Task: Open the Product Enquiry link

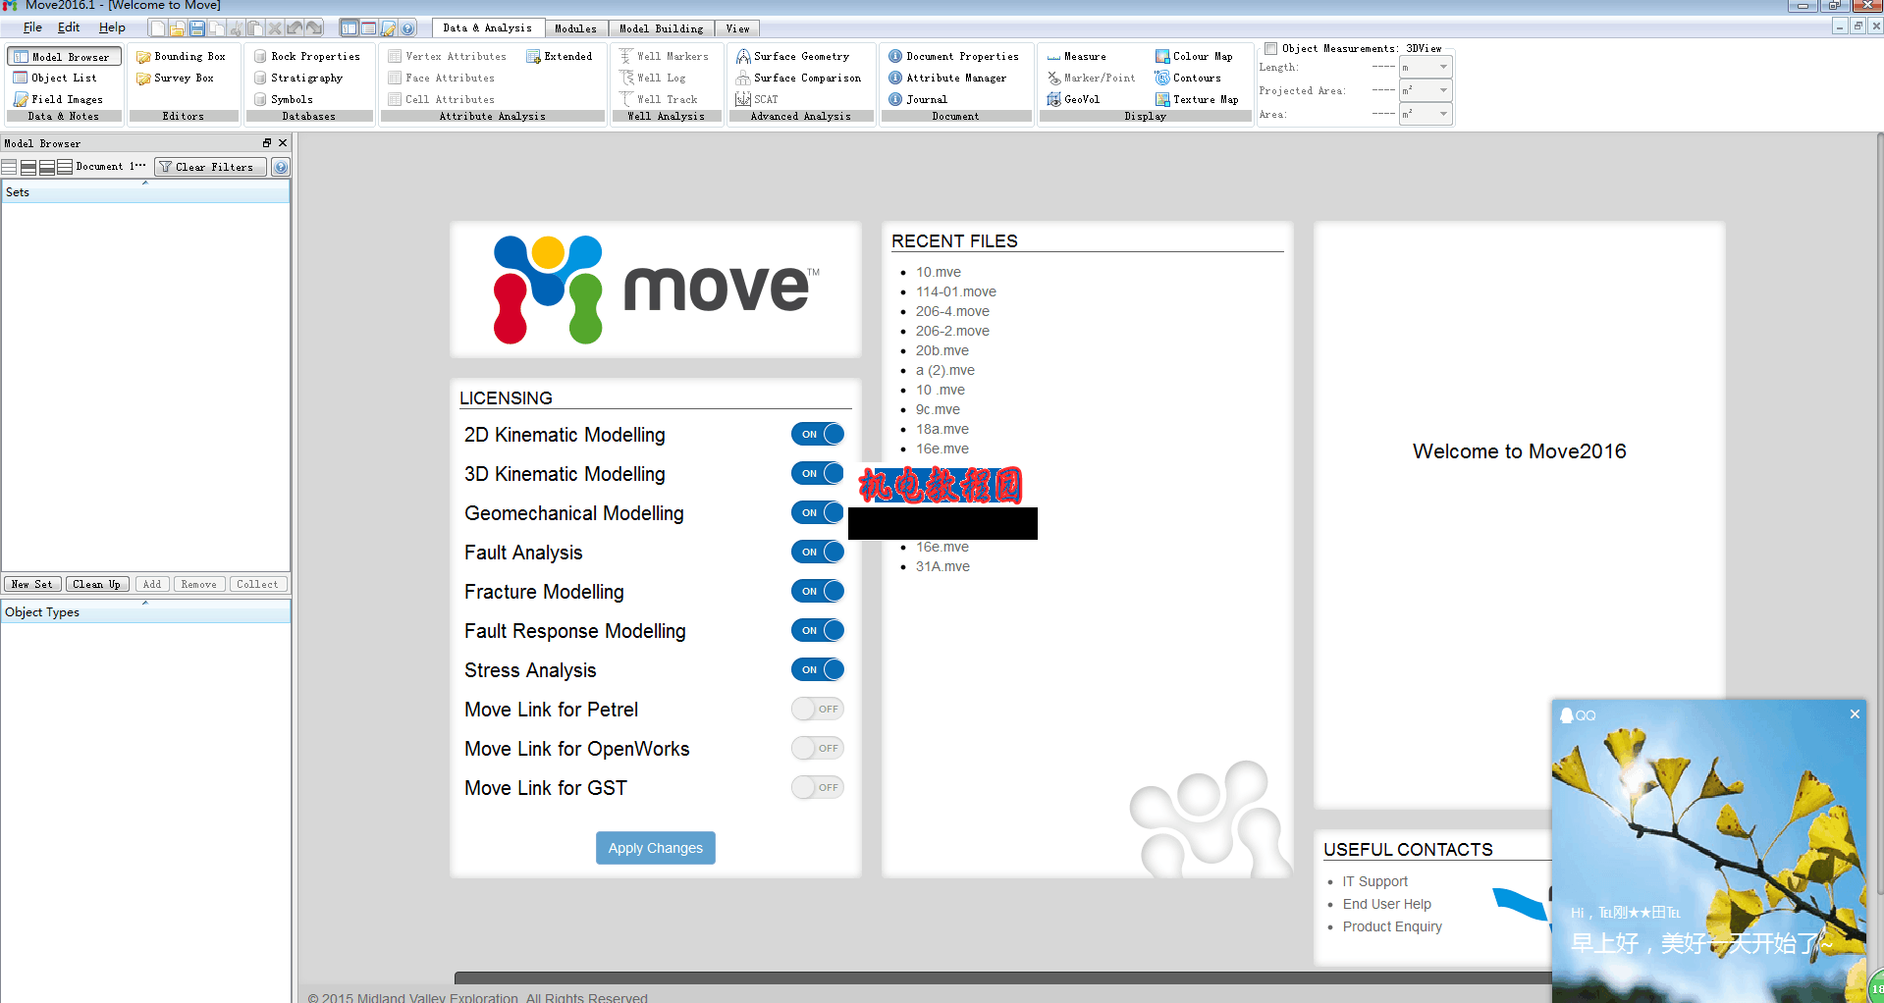Action: [1392, 926]
